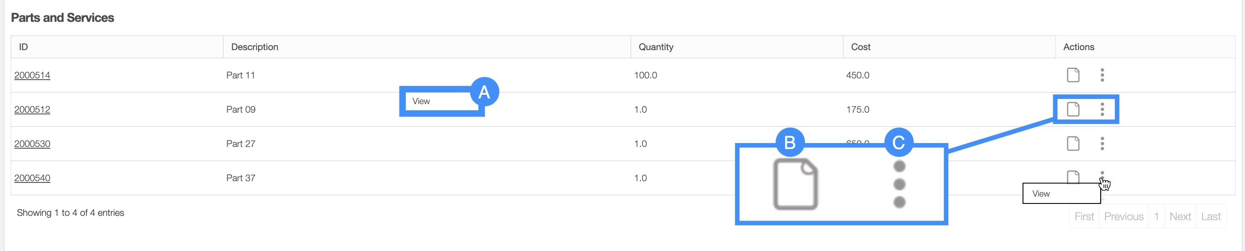Click the Previous pagination button
This screenshot has width=1245, height=251.
[1124, 217]
